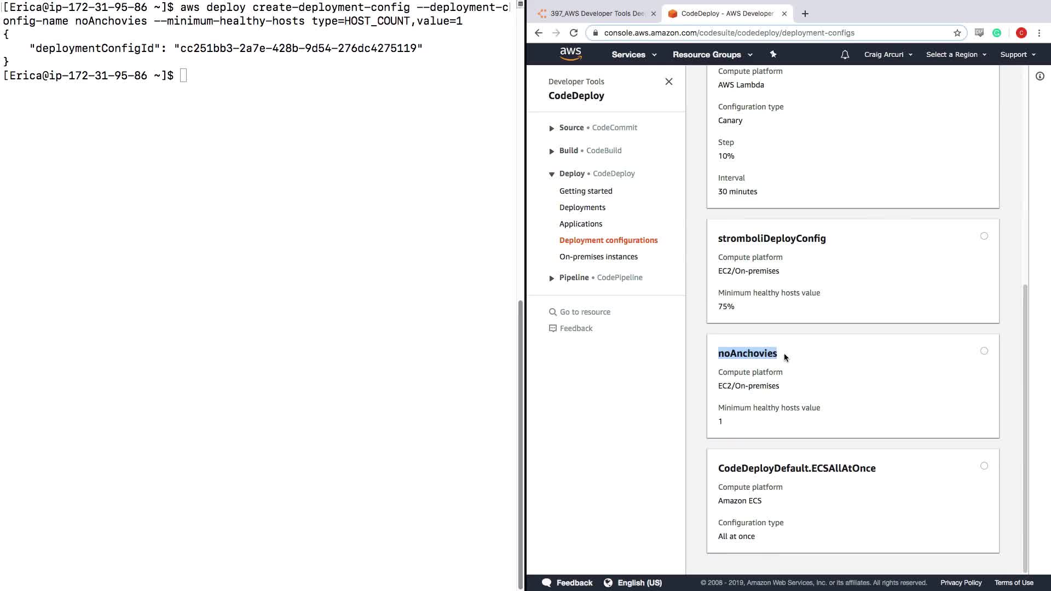This screenshot has height=591, width=1051.
Task: Click the info panel icon
Action: coord(1040,77)
